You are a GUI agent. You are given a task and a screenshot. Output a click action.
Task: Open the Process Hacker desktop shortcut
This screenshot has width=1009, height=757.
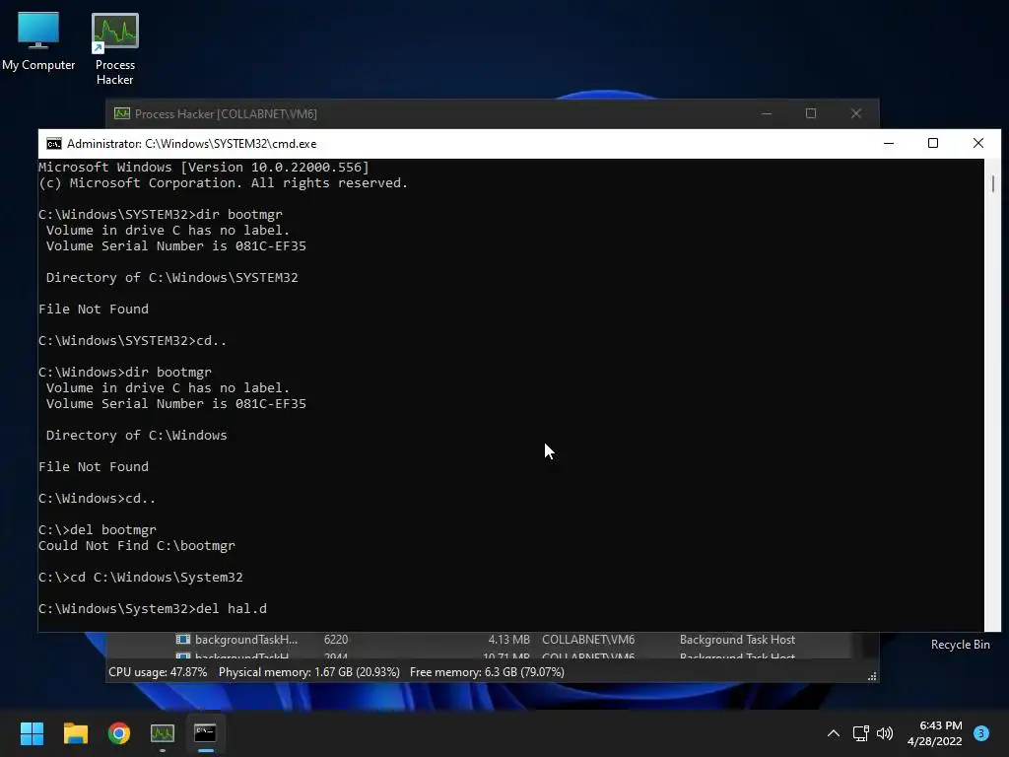114,48
